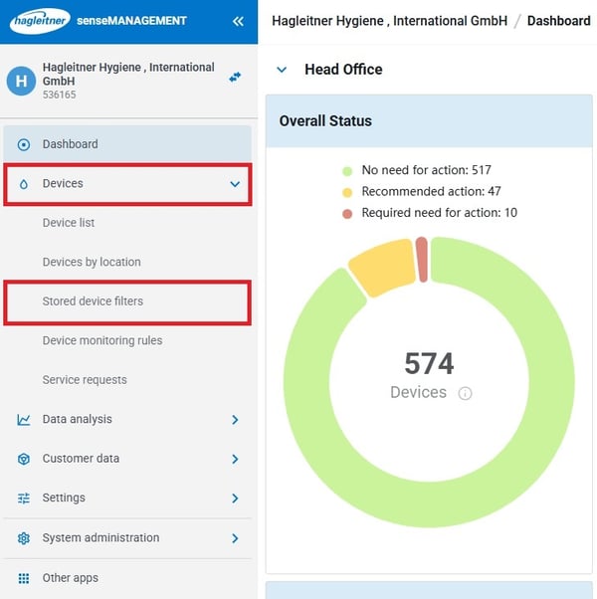Click the Customer data cube icon
This screenshot has width=597, height=599.
point(24,459)
